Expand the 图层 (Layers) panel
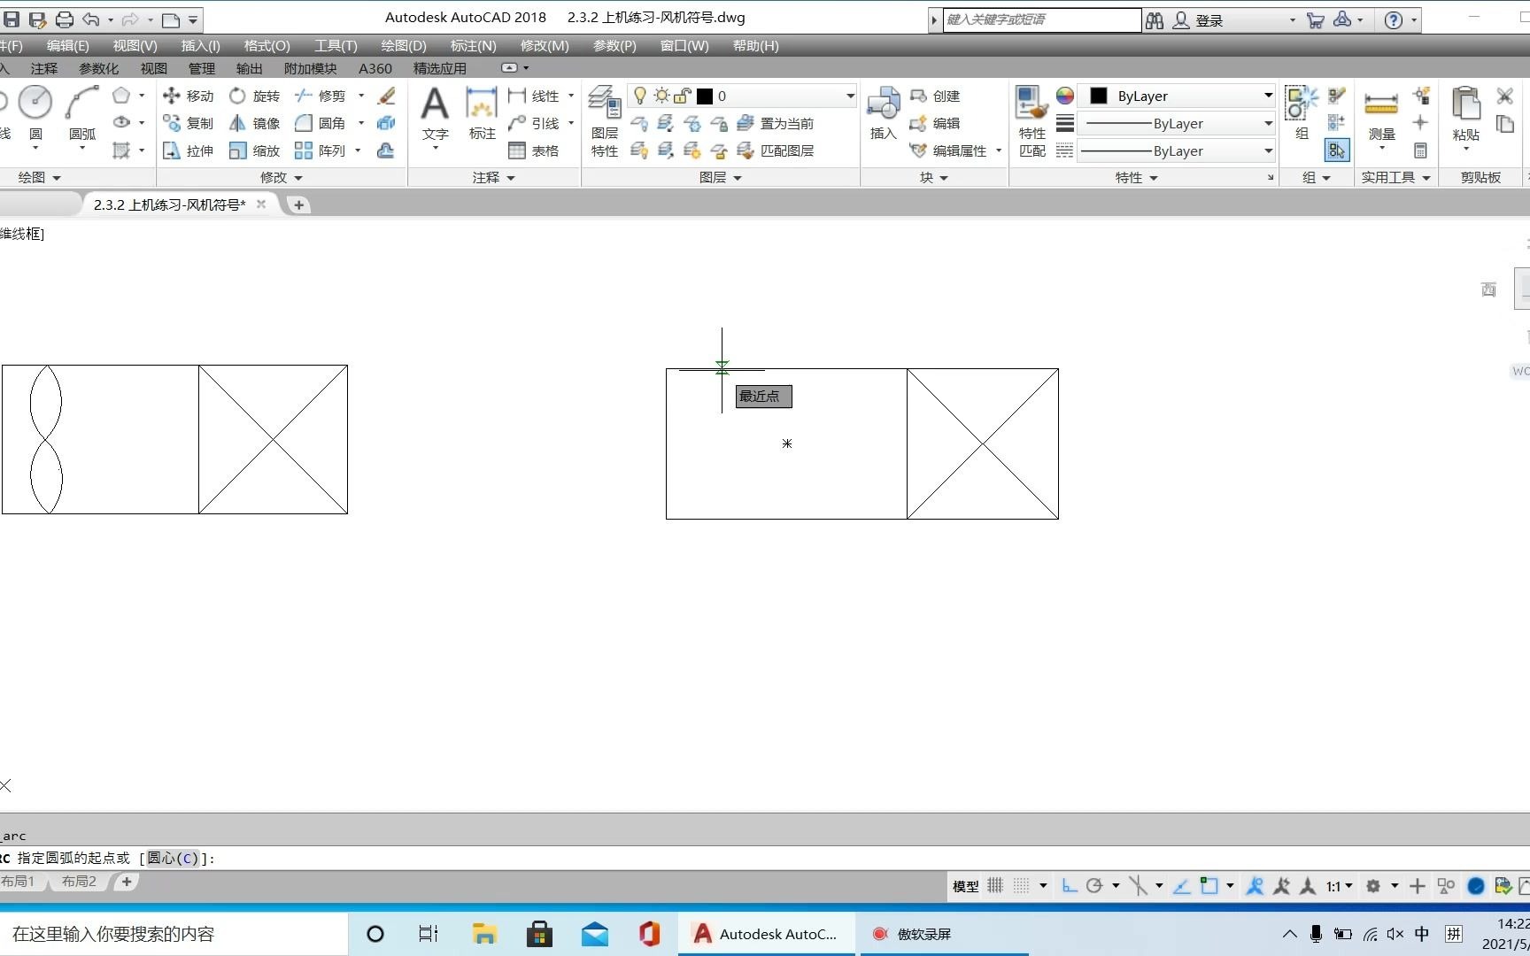Screen dimensions: 1530x956 coord(721,177)
